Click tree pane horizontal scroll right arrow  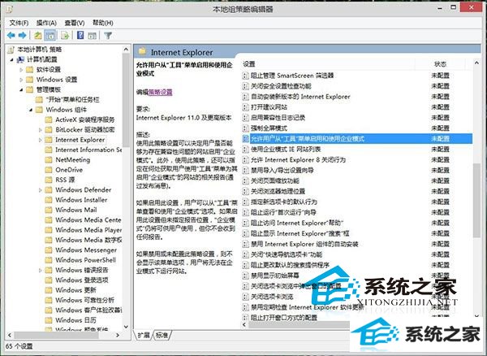point(118,335)
